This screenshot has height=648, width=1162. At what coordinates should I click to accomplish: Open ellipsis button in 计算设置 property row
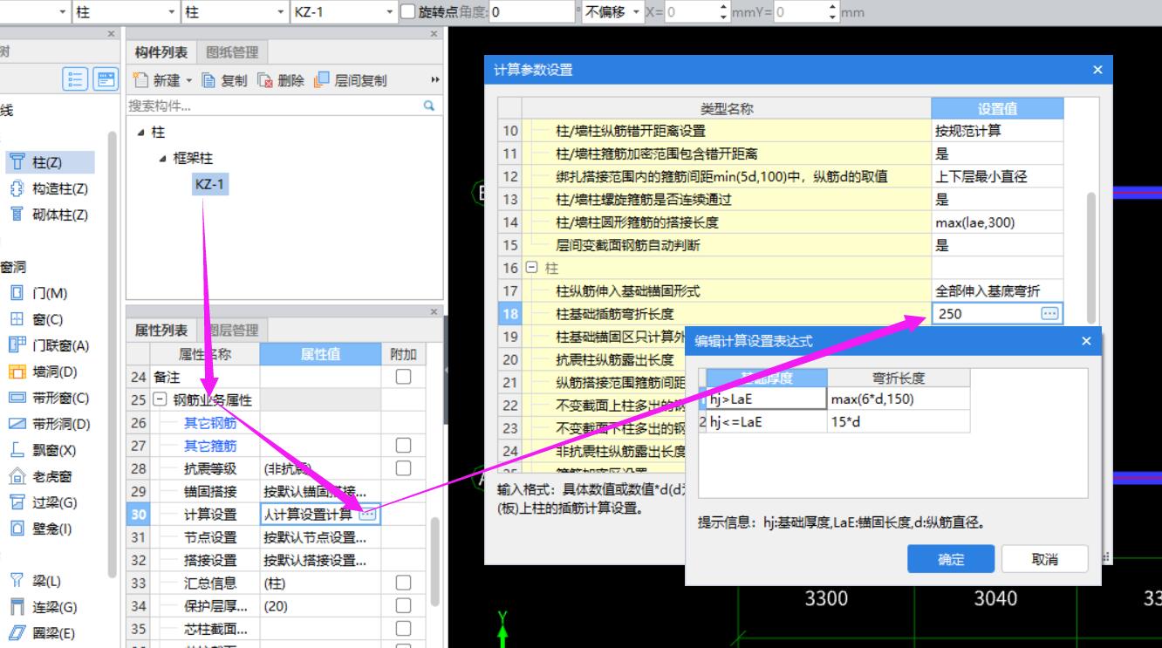pos(368,515)
